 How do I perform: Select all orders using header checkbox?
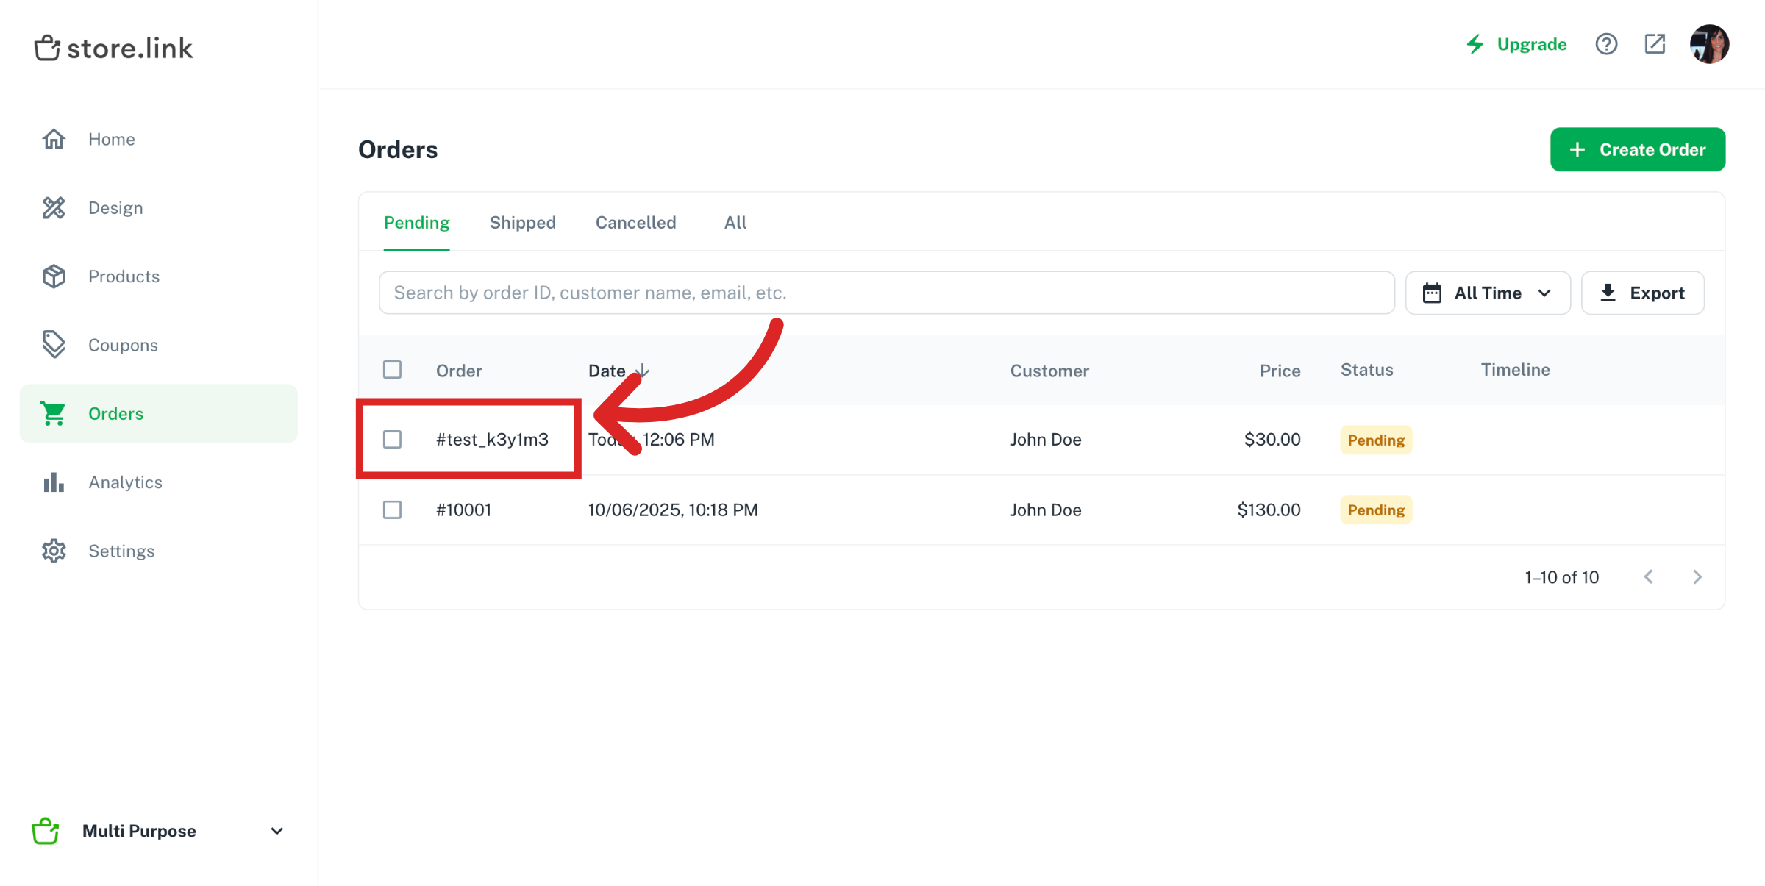click(392, 370)
